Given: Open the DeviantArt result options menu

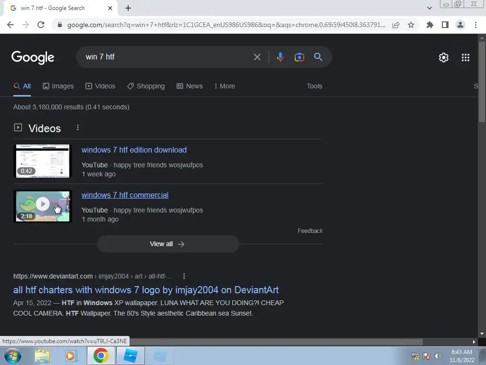Looking at the screenshot, I should (184, 276).
